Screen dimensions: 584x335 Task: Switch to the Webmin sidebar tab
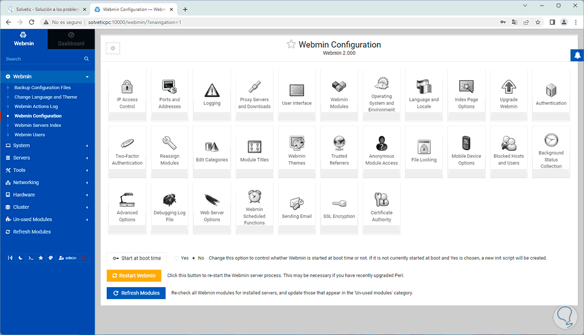(x=24, y=39)
